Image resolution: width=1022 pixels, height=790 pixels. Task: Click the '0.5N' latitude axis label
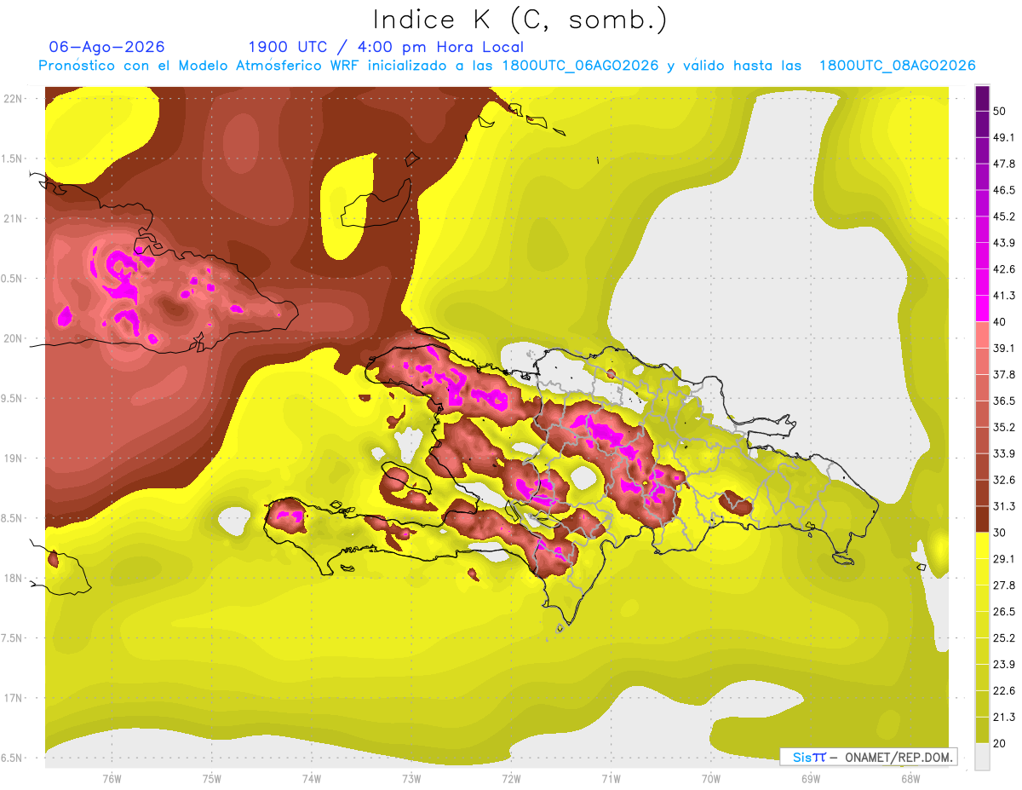coord(13,279)
